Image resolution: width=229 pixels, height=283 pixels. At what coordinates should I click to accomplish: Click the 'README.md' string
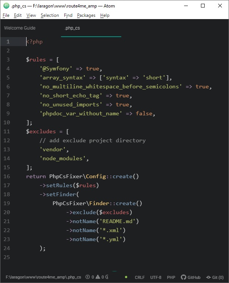point(117,221)
